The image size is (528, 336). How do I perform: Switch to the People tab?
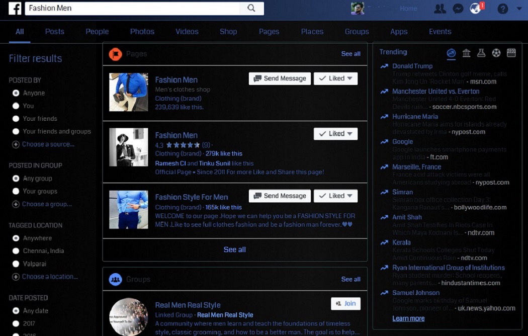pos(97,32)
